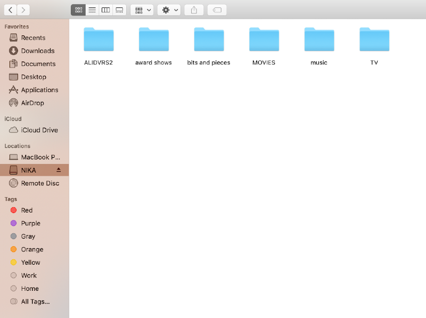Click the Edit Tags toolbar button
Viewport: 426px width, 318px height.
[217, 10]
